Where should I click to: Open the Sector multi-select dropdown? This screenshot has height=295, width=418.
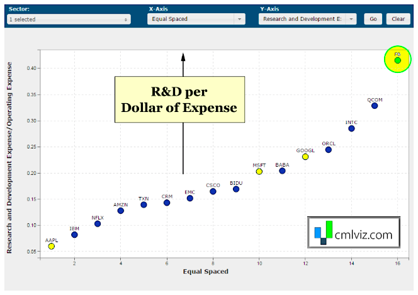69,19
